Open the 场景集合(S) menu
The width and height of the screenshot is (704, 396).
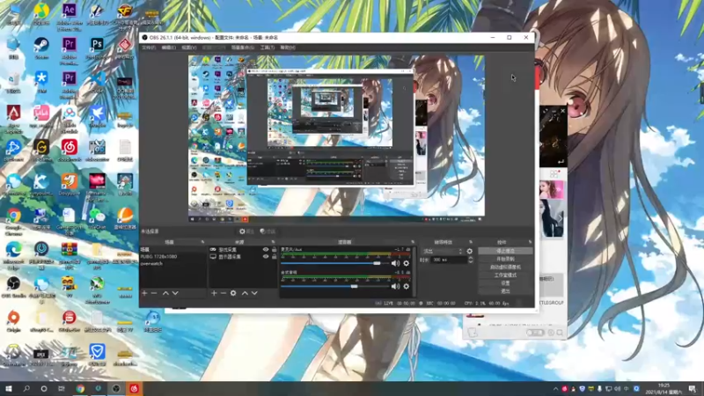[243, 48]
